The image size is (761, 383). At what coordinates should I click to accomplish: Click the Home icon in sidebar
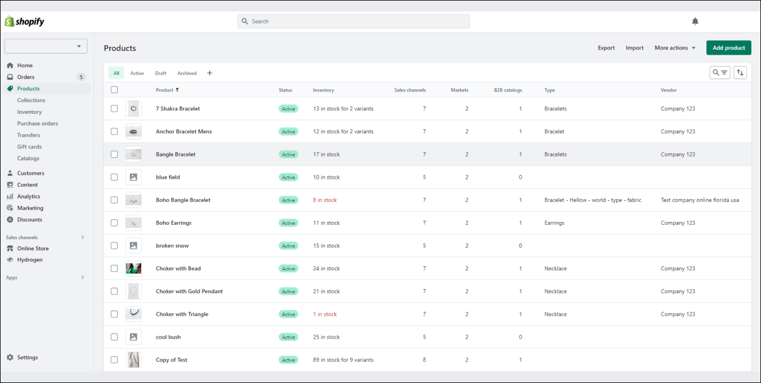pos(10,65)
